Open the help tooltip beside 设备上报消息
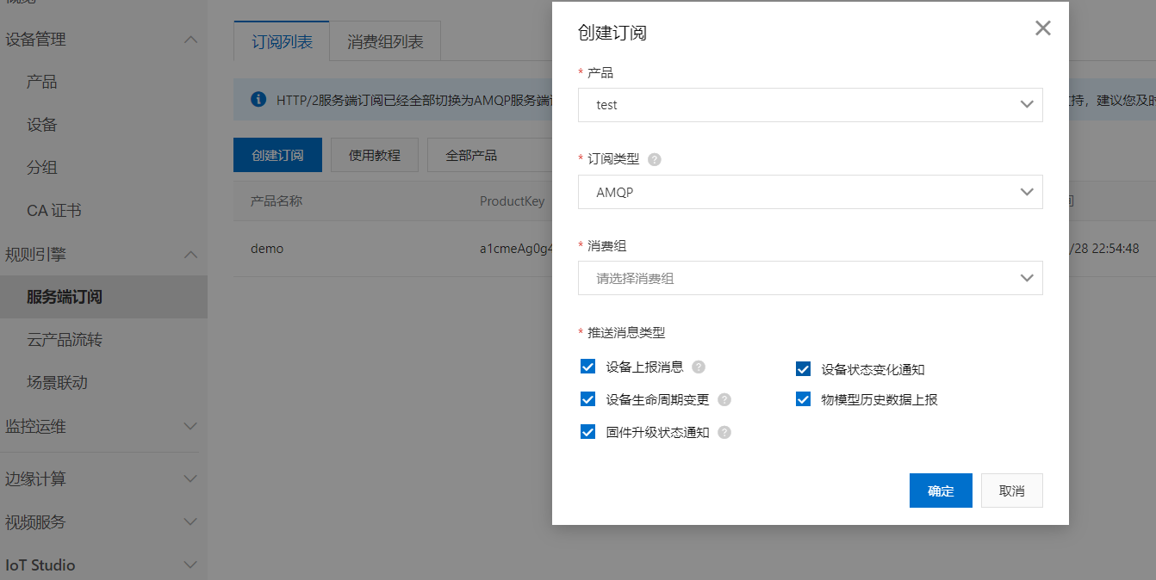Image resolution: width=1156 pixels, height=580 pixels. 698,366
